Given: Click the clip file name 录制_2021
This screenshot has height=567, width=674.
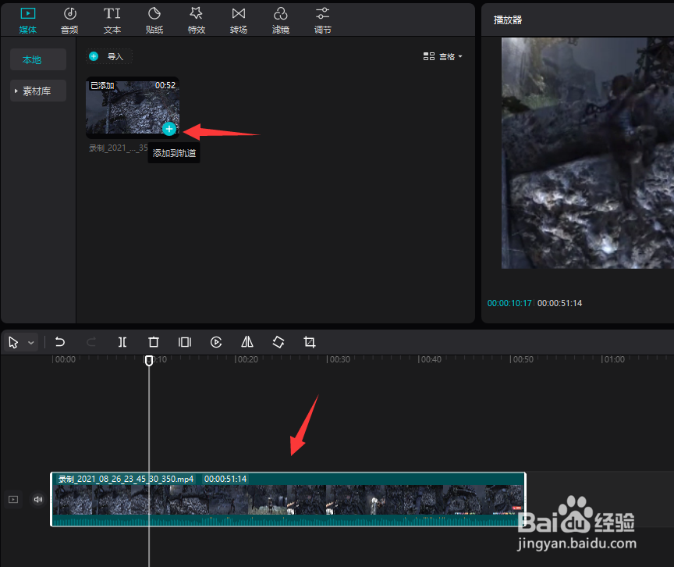Looking at the screenshot, I should [x=118, y=148].
